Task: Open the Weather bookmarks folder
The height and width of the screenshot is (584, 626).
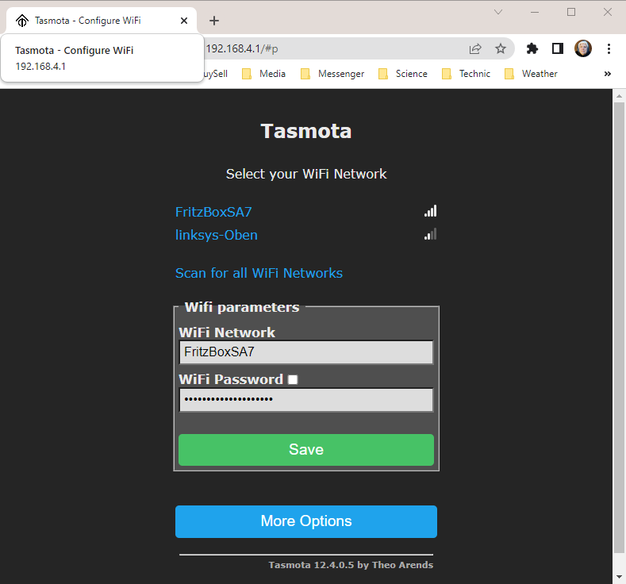Action: (x=531, y=74)
